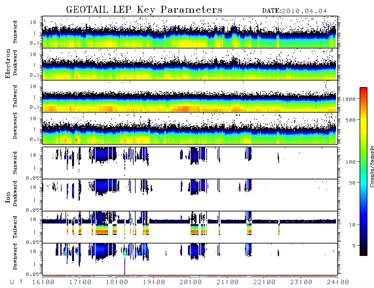This screenshot has height=288, width=374.
Task: Click the "0.05" tick of Ion Sunward panel
Action: pyautogui.click(x=32, y=178)
